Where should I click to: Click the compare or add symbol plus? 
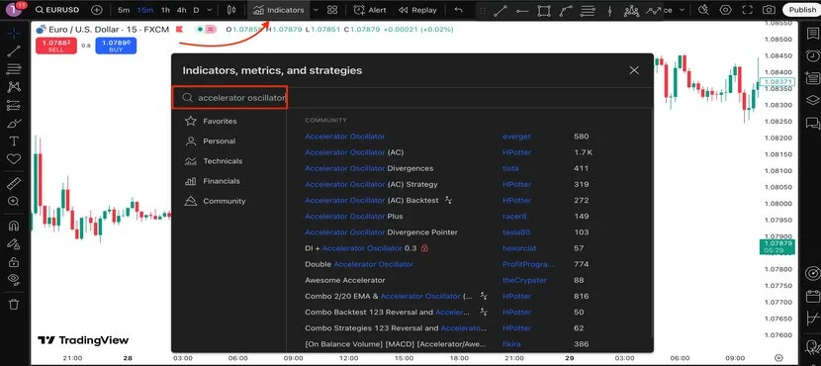(96, 10)
